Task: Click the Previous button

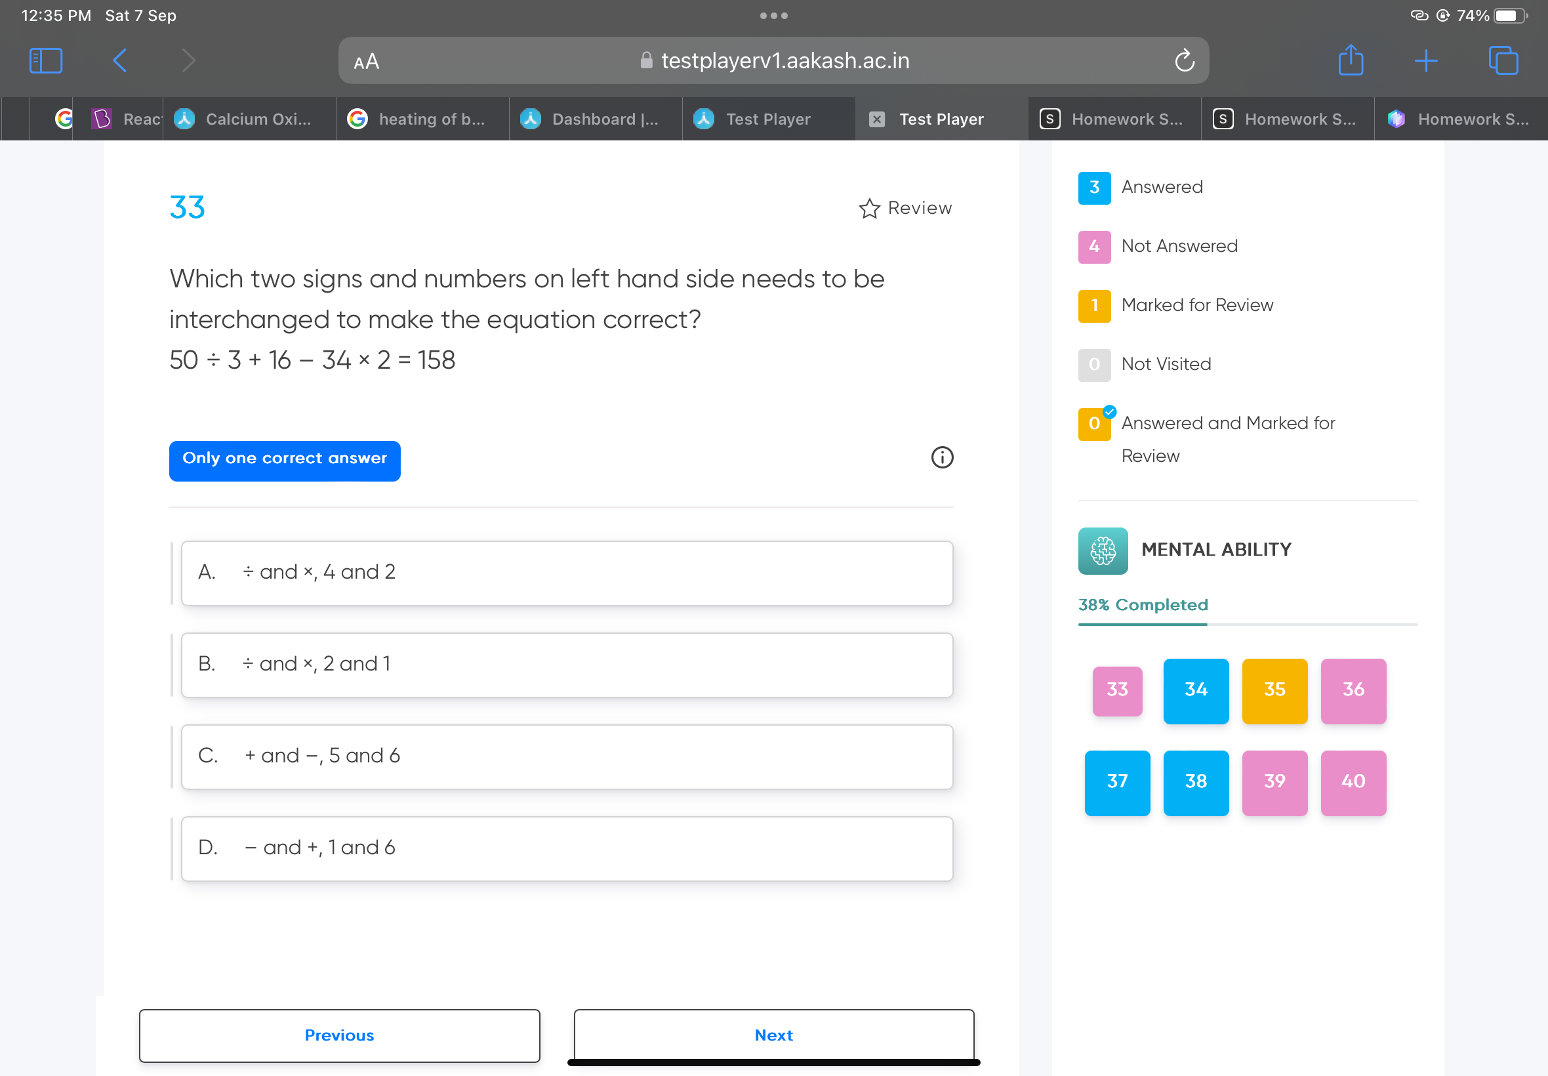Action: click(339, 1035)
